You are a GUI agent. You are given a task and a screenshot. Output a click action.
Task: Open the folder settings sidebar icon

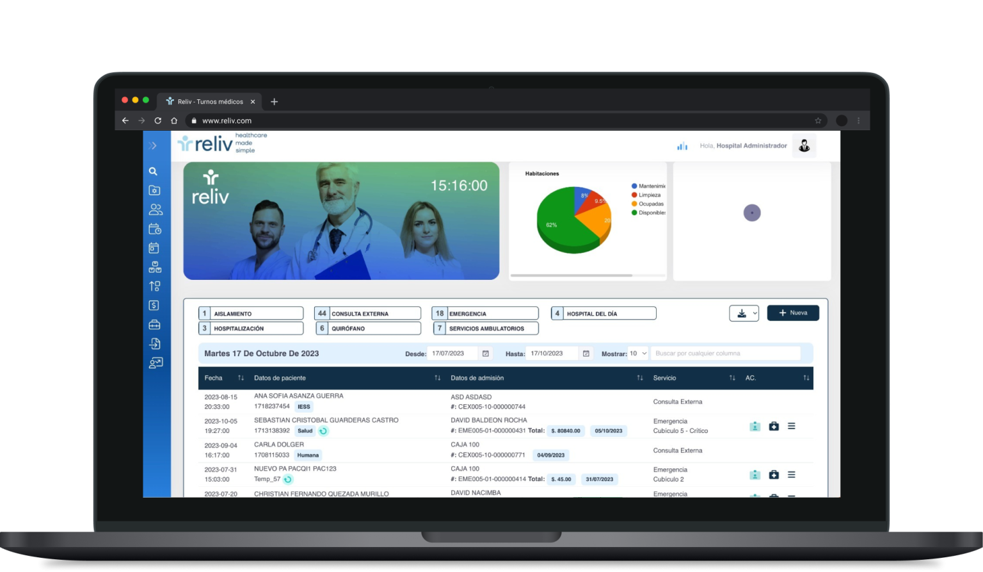click(154, 190)
